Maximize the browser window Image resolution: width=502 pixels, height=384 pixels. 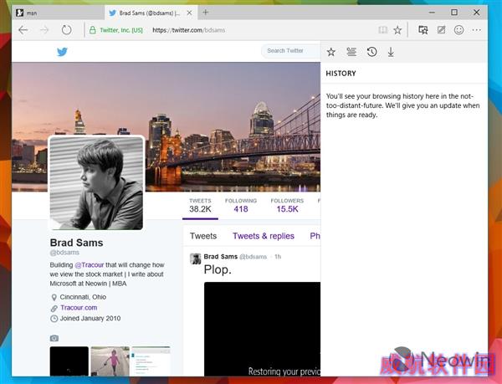[454, 13]
